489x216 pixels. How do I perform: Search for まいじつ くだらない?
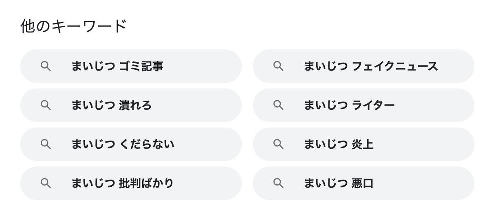tap(131, 144)
